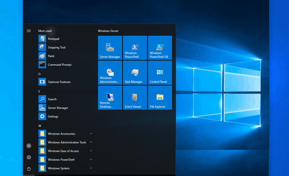Open Snipping Tool icon in Most used

pos(42,47)
